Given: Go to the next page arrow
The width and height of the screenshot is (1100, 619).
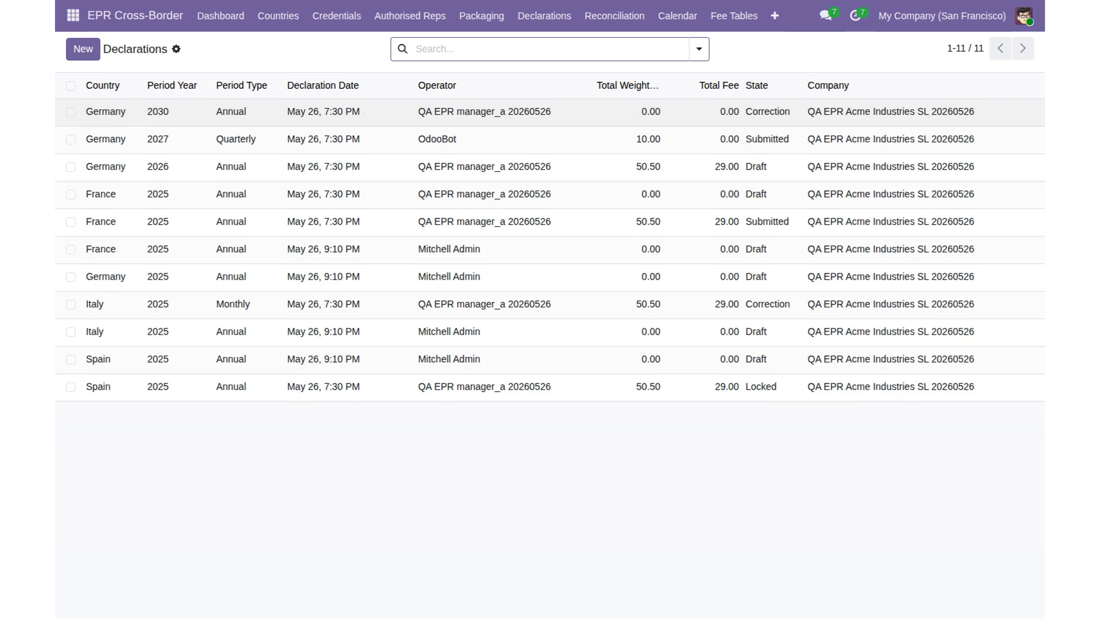Looking at the screenshot, I should click(x=1023, y=48).
